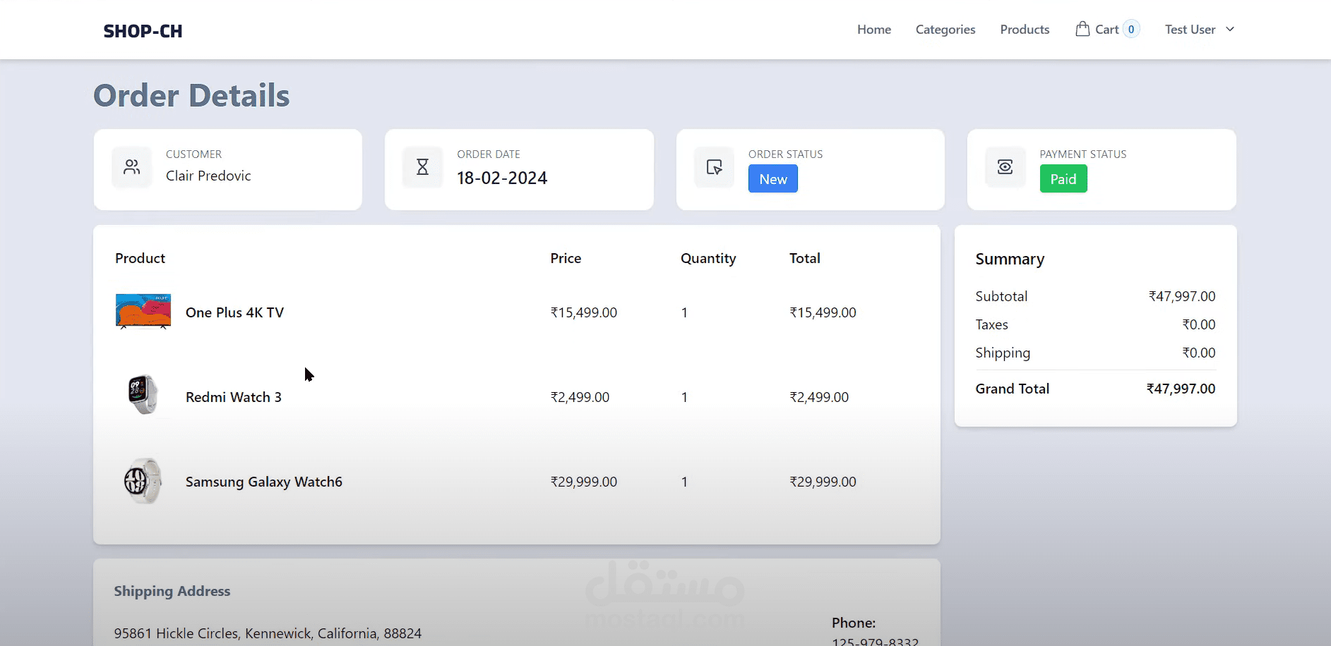Click the customer people icon
This screenshot has width=1331, height=646.
[x=132, y=167]
